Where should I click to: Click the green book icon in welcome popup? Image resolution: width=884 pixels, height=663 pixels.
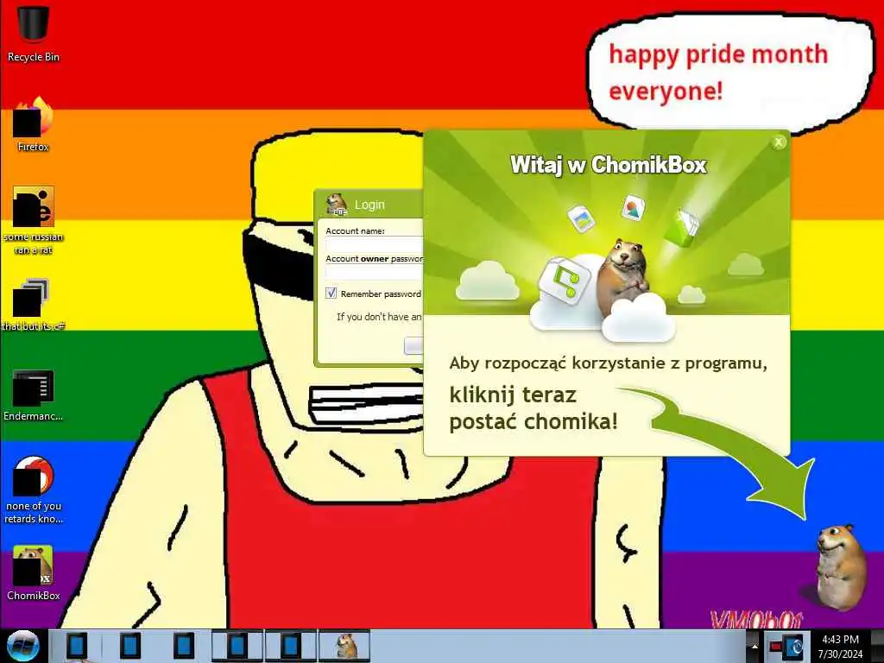[x=683, y=228]
